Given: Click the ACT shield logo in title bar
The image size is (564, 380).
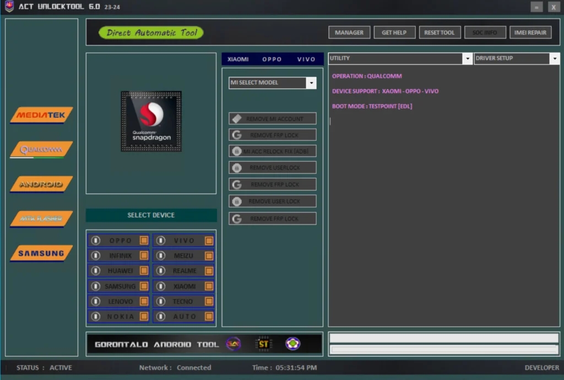Looking at the screenshot, I should pos(9,6).
